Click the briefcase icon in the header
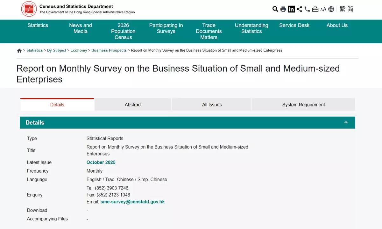 click(315, 9)
